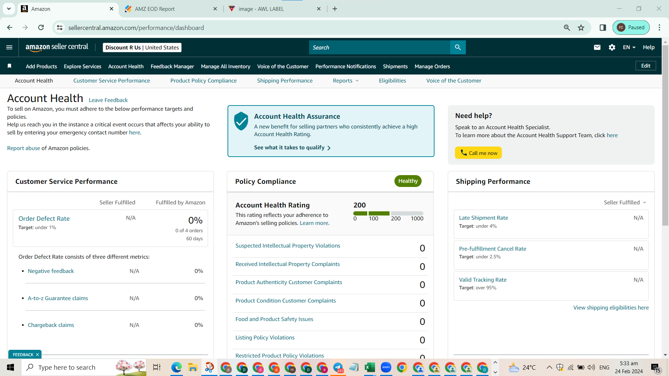Dismiss the FEEDBACK tag with its X
The image size is (669, 376).
(x=37, y=355)
